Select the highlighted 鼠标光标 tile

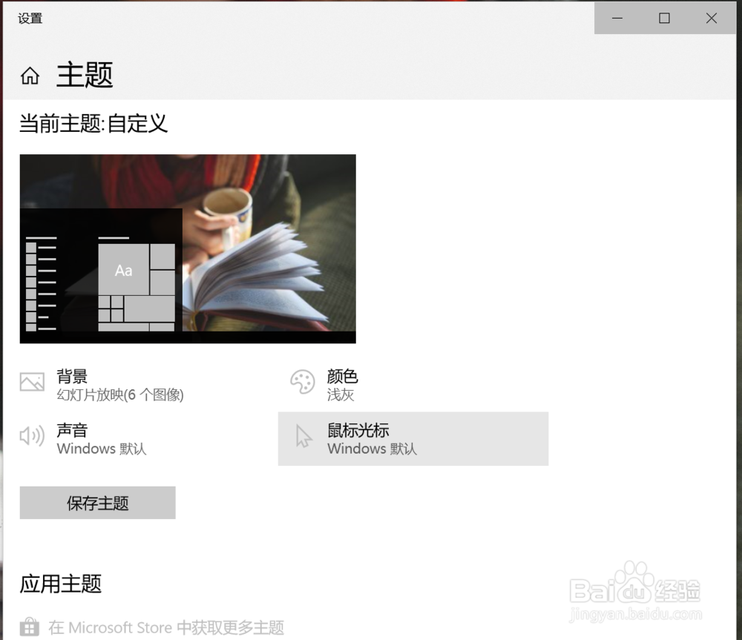413,439
